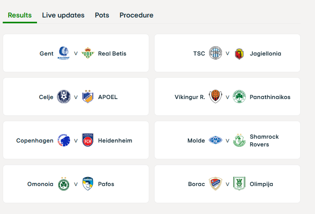Click the Molde FK crest
The image size is (315, 214).
(215, 140)
